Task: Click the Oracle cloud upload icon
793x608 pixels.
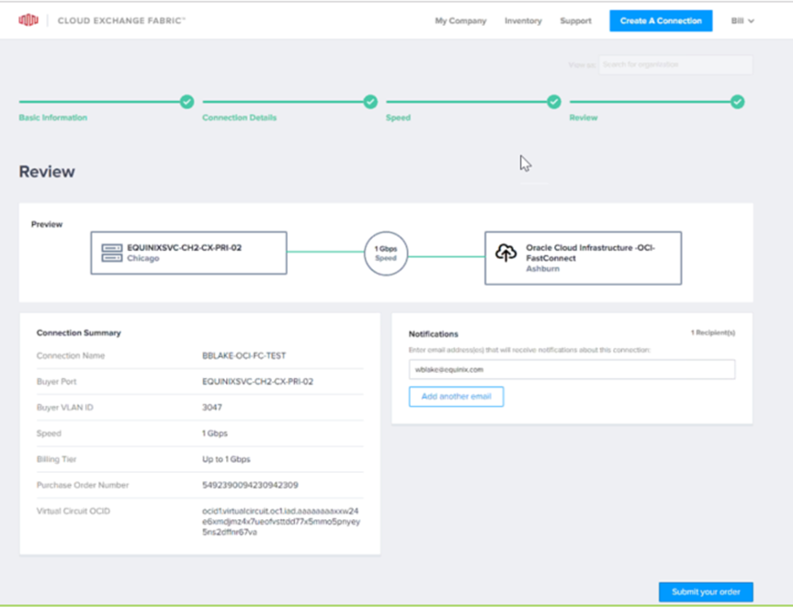Action: click(x=505, y=253)
